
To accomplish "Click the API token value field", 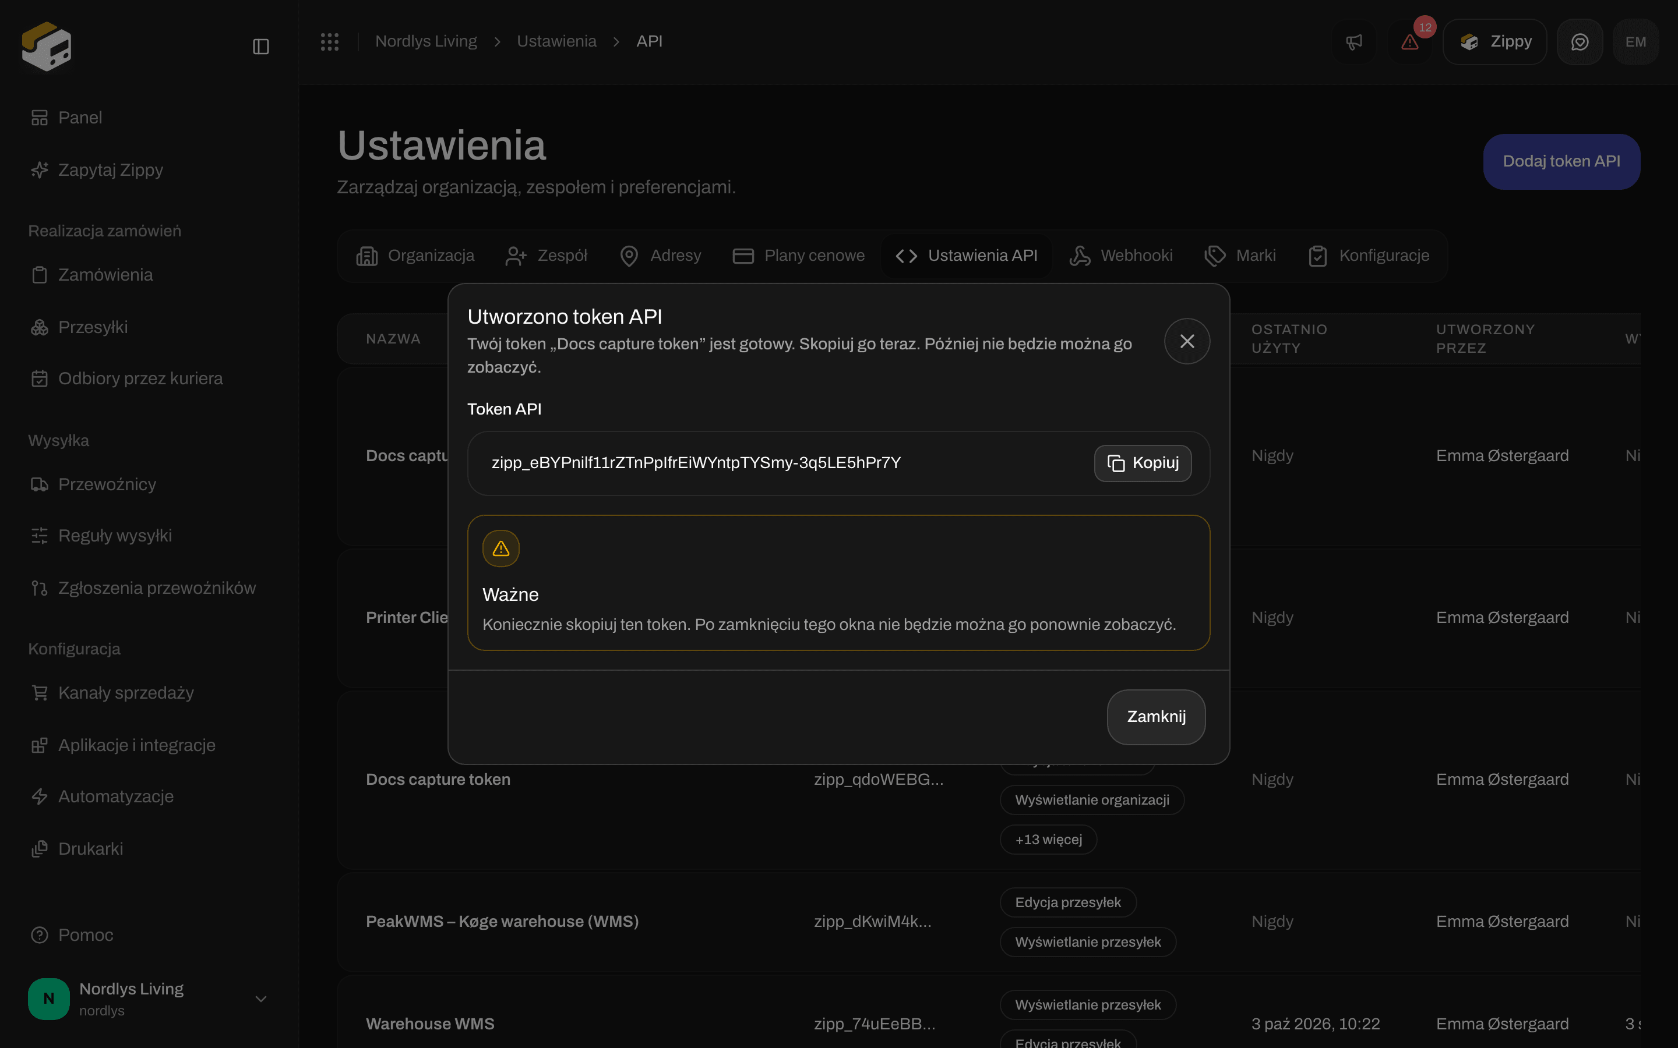I will click(x=838, y=463).
